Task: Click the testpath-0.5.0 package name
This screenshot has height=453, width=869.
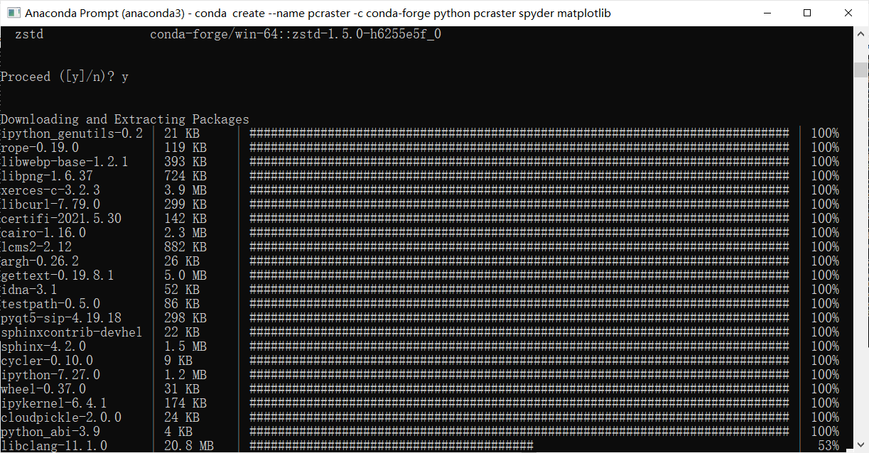Action: [x=50, y=304]
